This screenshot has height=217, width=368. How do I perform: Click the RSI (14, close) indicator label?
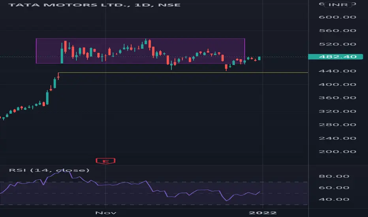[x=49, y=170]
